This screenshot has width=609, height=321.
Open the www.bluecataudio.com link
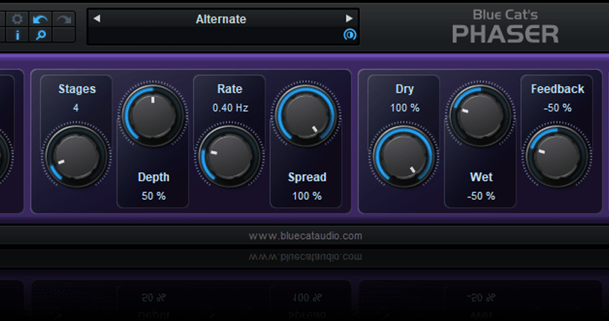coord(305,236)
